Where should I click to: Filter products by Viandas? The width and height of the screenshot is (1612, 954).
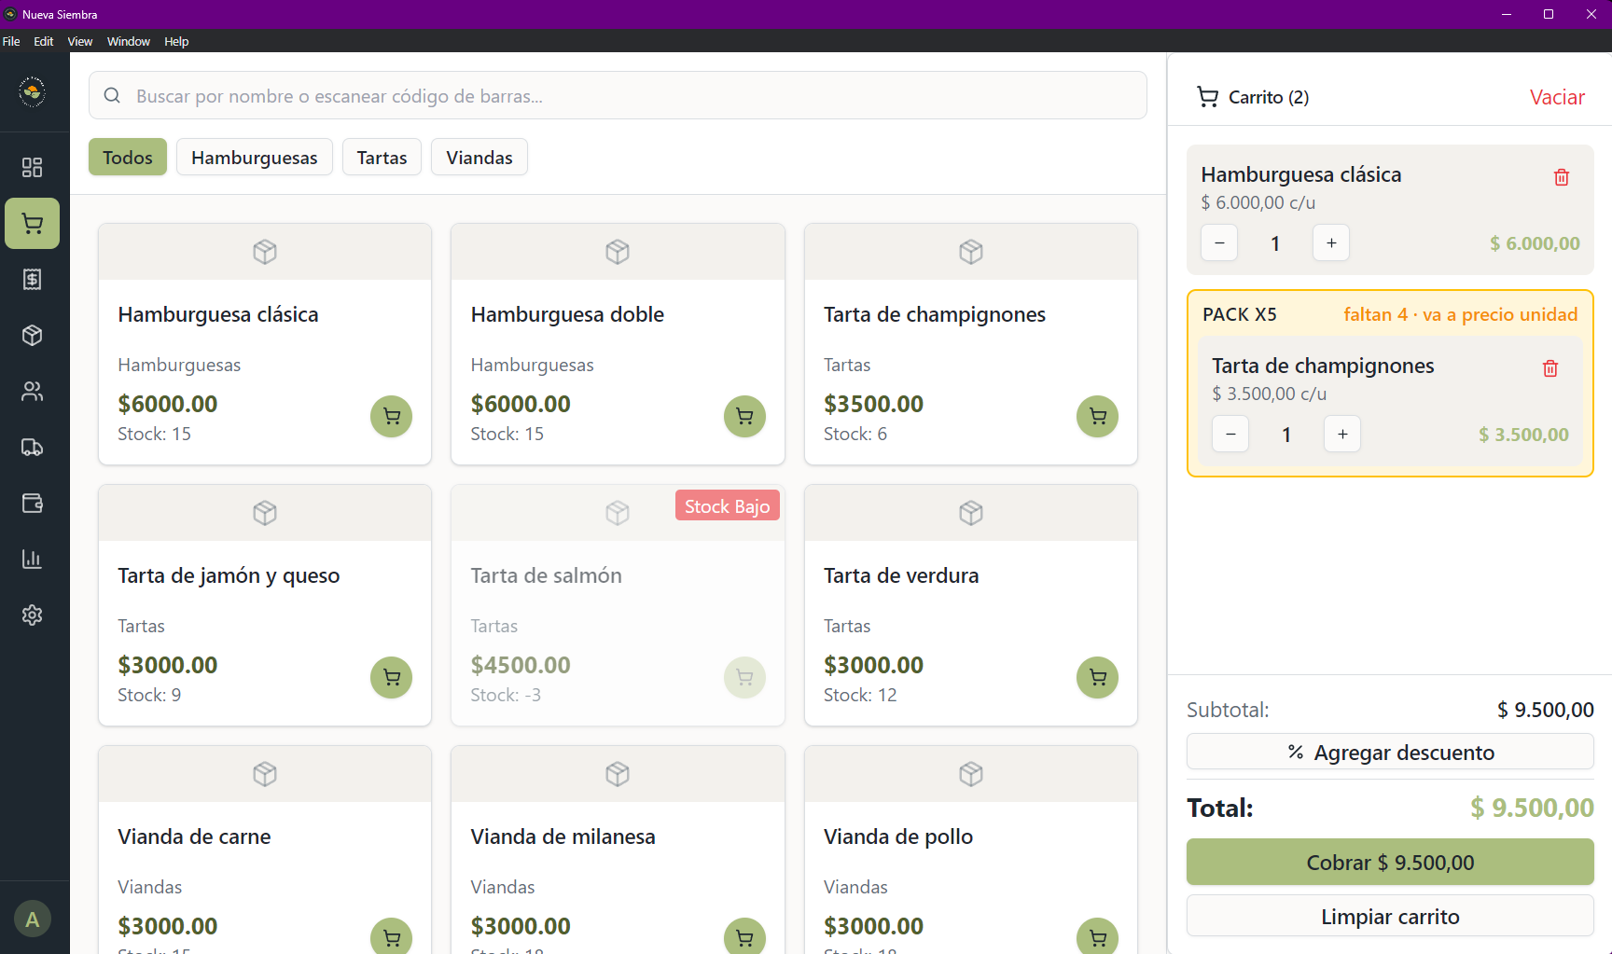point(479,158)
